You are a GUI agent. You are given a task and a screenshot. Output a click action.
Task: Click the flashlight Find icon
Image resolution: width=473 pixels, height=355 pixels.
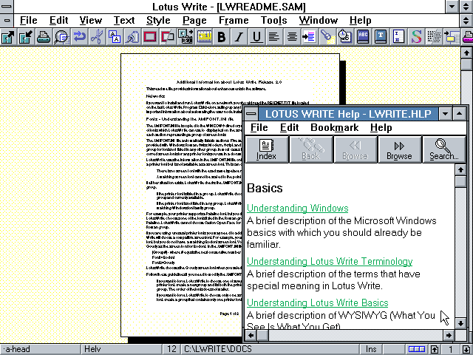tap(327, 37)
